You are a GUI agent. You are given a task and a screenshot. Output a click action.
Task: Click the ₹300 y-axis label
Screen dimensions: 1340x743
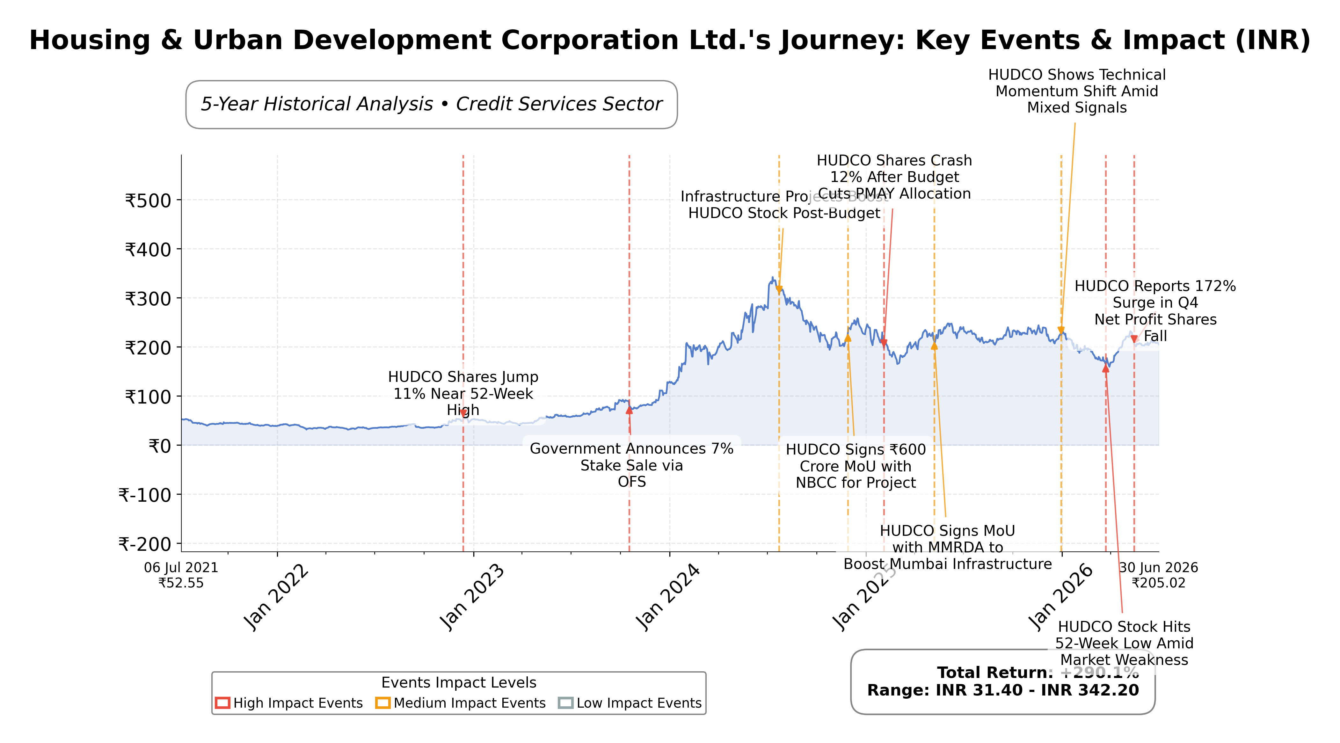[x=148, y=299]
